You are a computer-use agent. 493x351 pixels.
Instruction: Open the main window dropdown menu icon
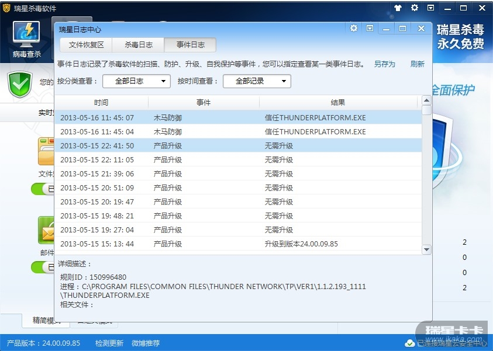point(431,8)
